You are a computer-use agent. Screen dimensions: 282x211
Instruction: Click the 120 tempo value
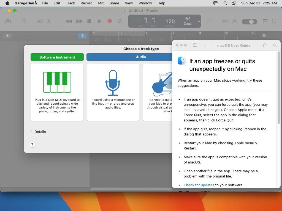(x=170, y=21)
